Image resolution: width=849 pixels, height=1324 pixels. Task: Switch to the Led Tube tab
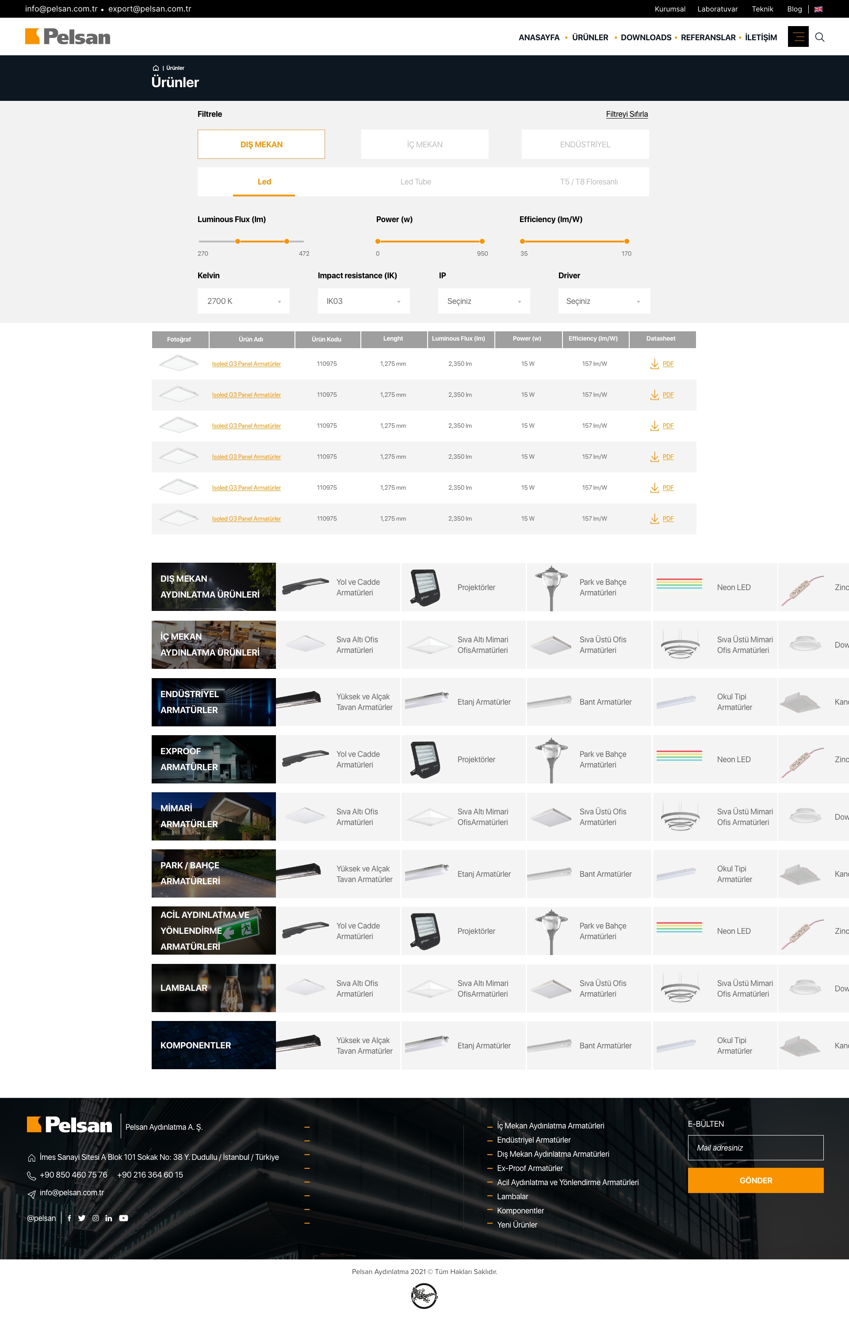(416, 182)
